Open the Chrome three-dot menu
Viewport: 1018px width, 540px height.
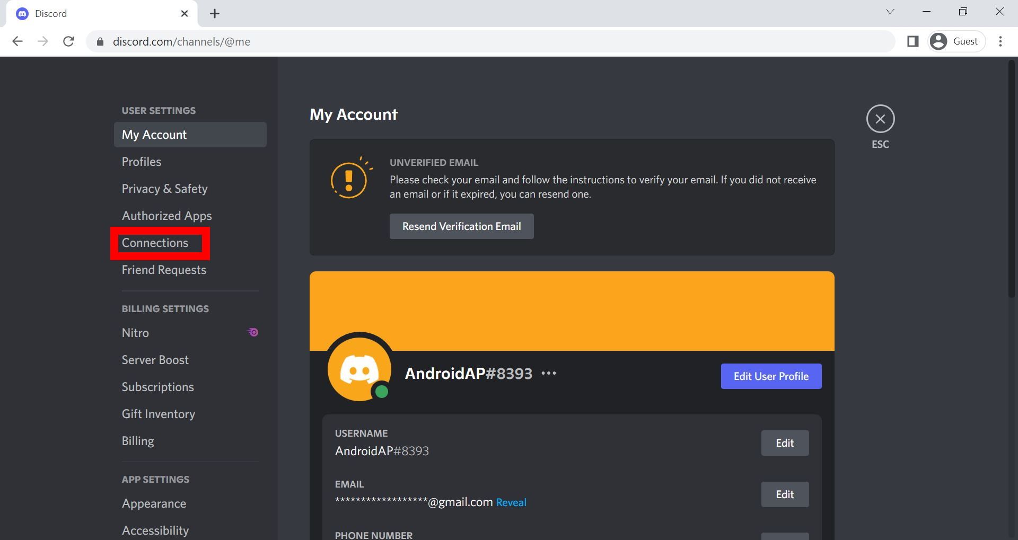pos(1001,41)
